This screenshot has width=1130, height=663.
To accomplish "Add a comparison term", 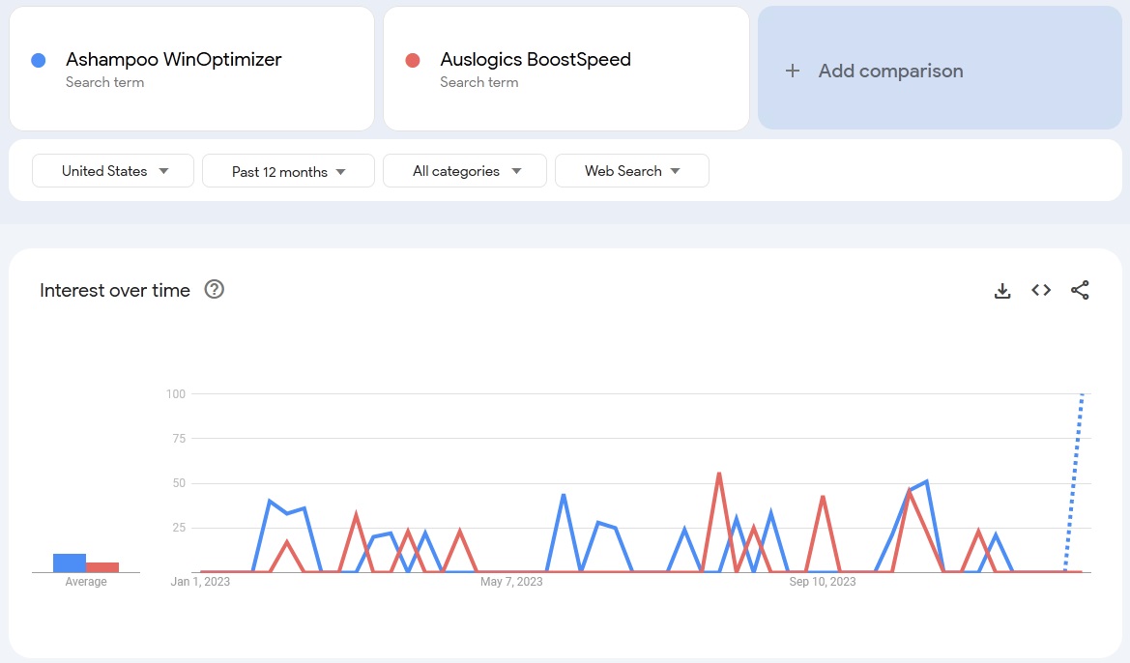I will [x=940, y=69].
